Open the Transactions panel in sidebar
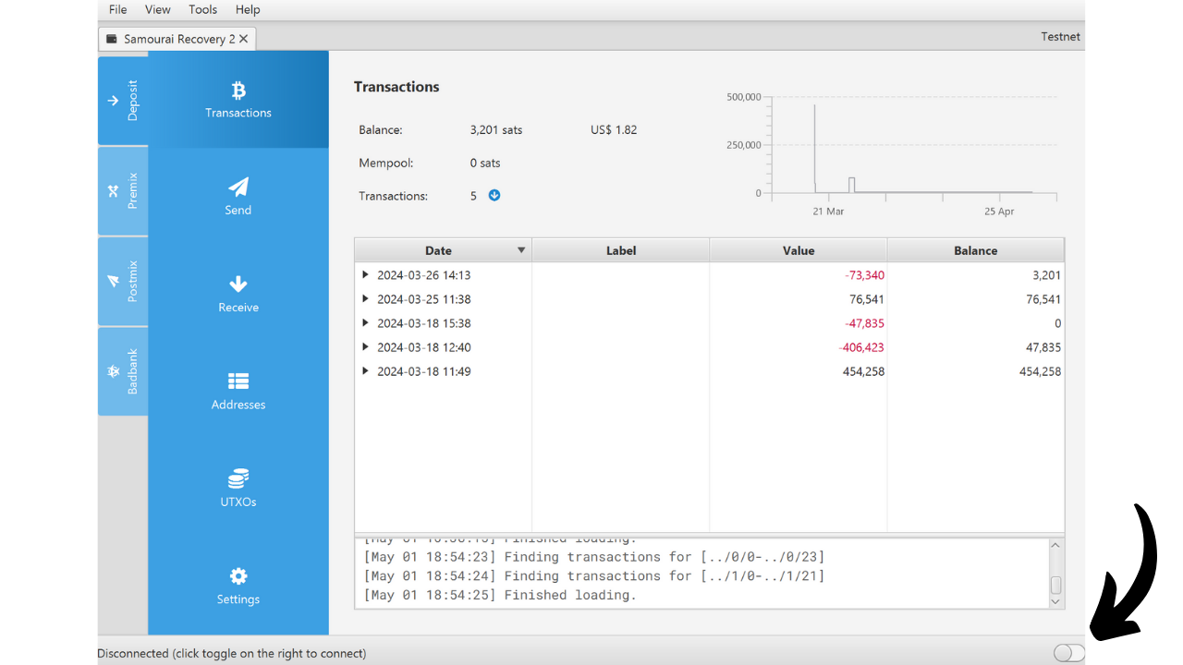1183x665 pixels. (x=238, y=100)
